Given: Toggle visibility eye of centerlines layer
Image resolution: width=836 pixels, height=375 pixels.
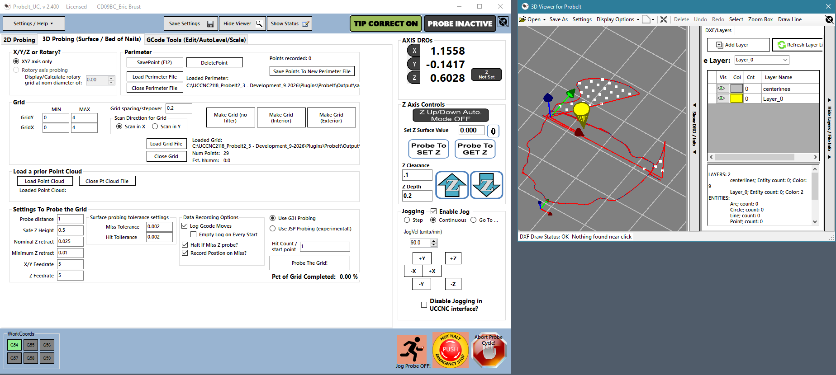Looking at the screenshot, I should 722,89.
